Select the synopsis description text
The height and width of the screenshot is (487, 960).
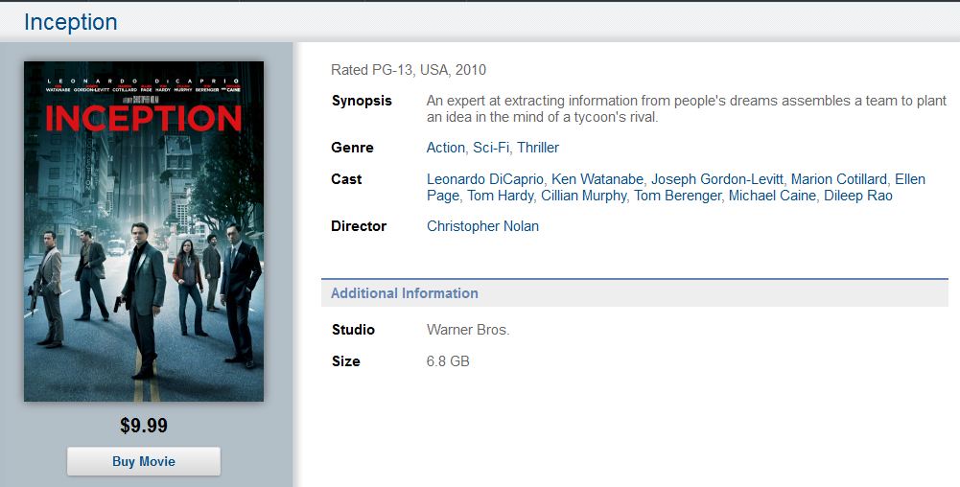(x=687, y=109)
